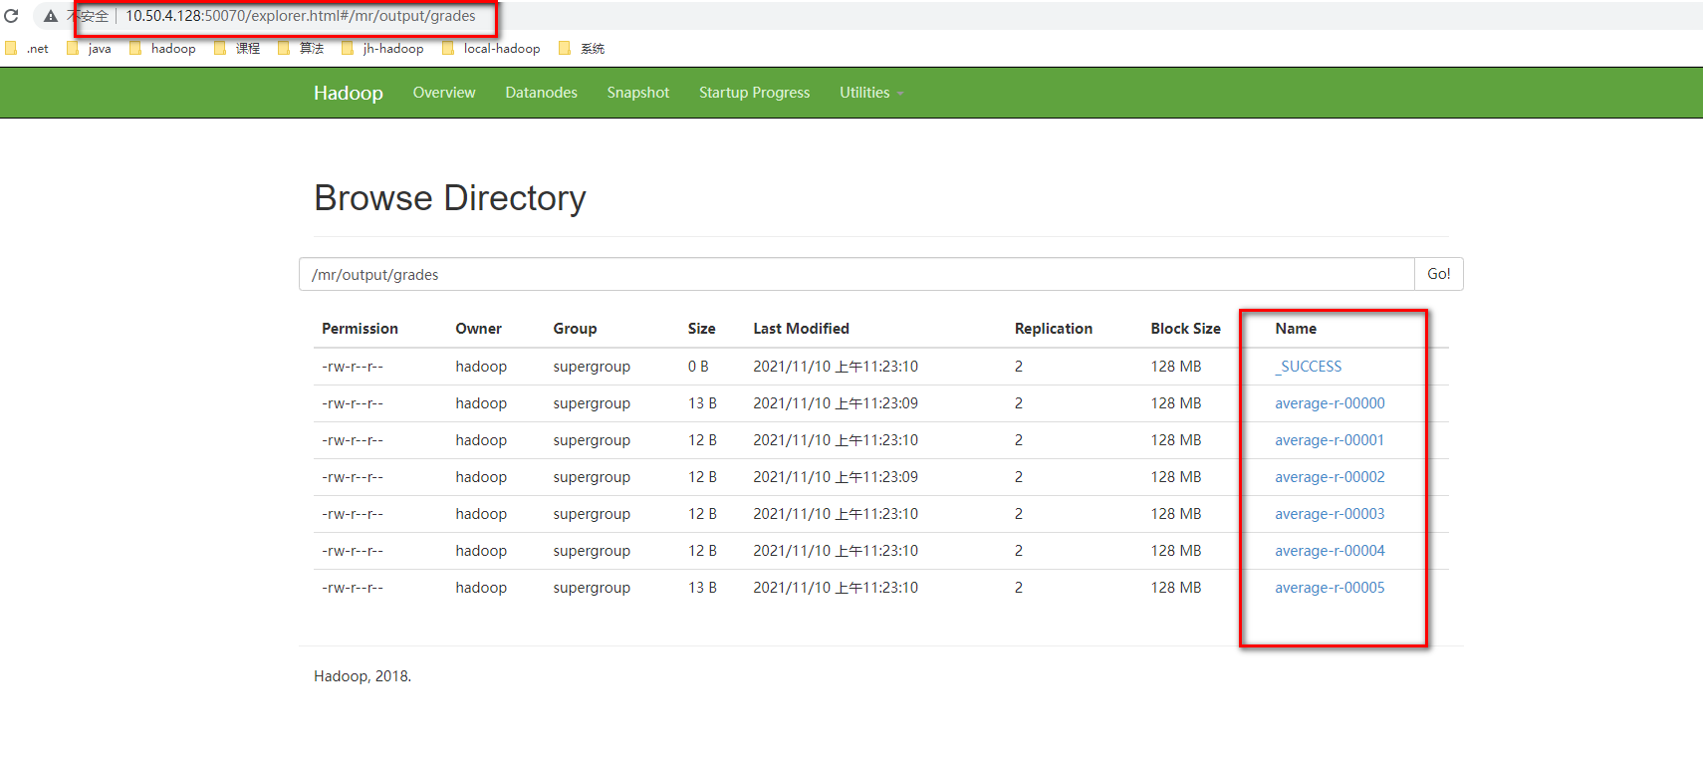Click the last modified time of average-r-00002
The height and width of the screenshot is (768, 1703).
836,477
